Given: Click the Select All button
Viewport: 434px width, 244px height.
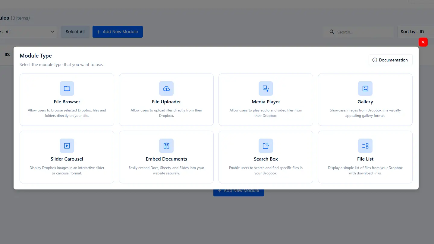Looking at the screenshot, I should [x=75, y=32].
